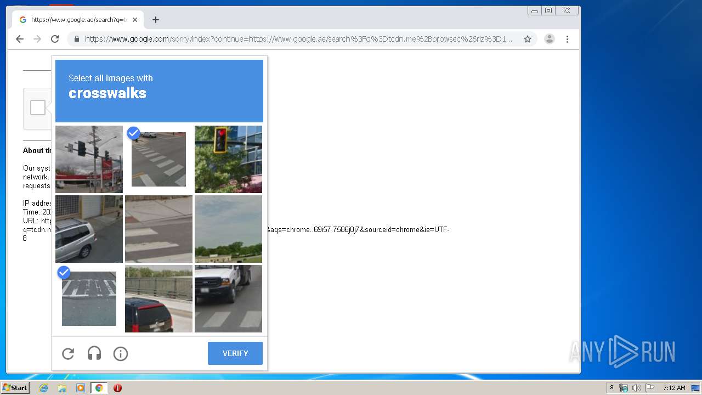The height and width of the screenshot is (395, 702).
Task: Open a new Chrome tab
Action: click(x=156, y=20)
